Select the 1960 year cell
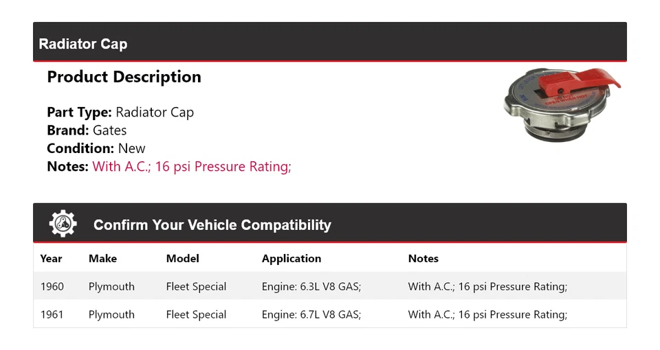 [52, 287]
